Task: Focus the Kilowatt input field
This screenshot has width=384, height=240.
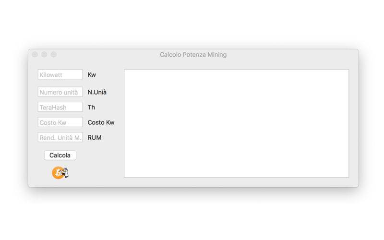Action: tap(60, 74)
